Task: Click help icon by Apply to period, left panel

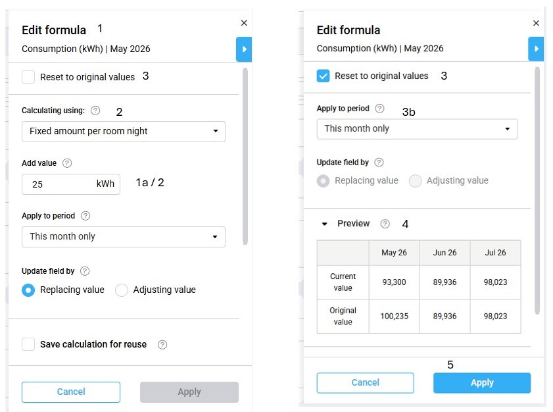Action: click(85, 216)
